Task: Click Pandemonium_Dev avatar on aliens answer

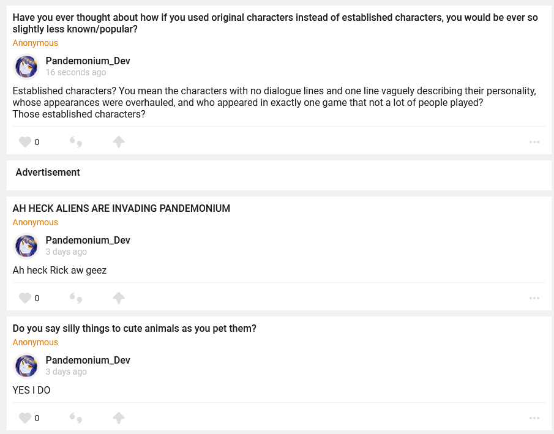Action: coord(26,245)
